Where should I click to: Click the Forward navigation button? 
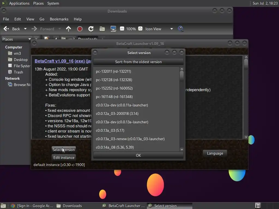point(43,29)
